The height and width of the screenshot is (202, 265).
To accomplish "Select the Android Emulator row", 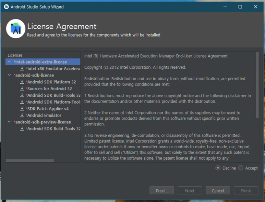I will (43, 115).
